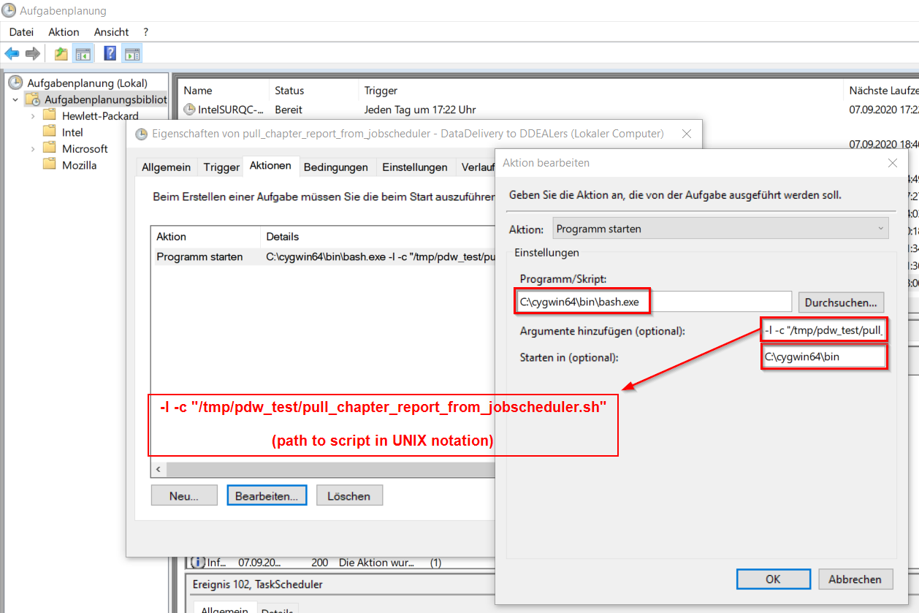Click Aufgabenplanung (Lokal) clock icon
Image resolution: width=919 pixels, height=613 pixels.
point(15,83)
